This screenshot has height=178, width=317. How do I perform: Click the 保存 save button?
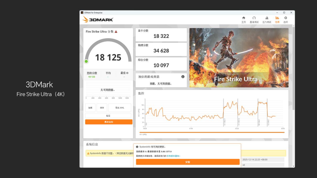pyautogui.click(x=102, y=108)
